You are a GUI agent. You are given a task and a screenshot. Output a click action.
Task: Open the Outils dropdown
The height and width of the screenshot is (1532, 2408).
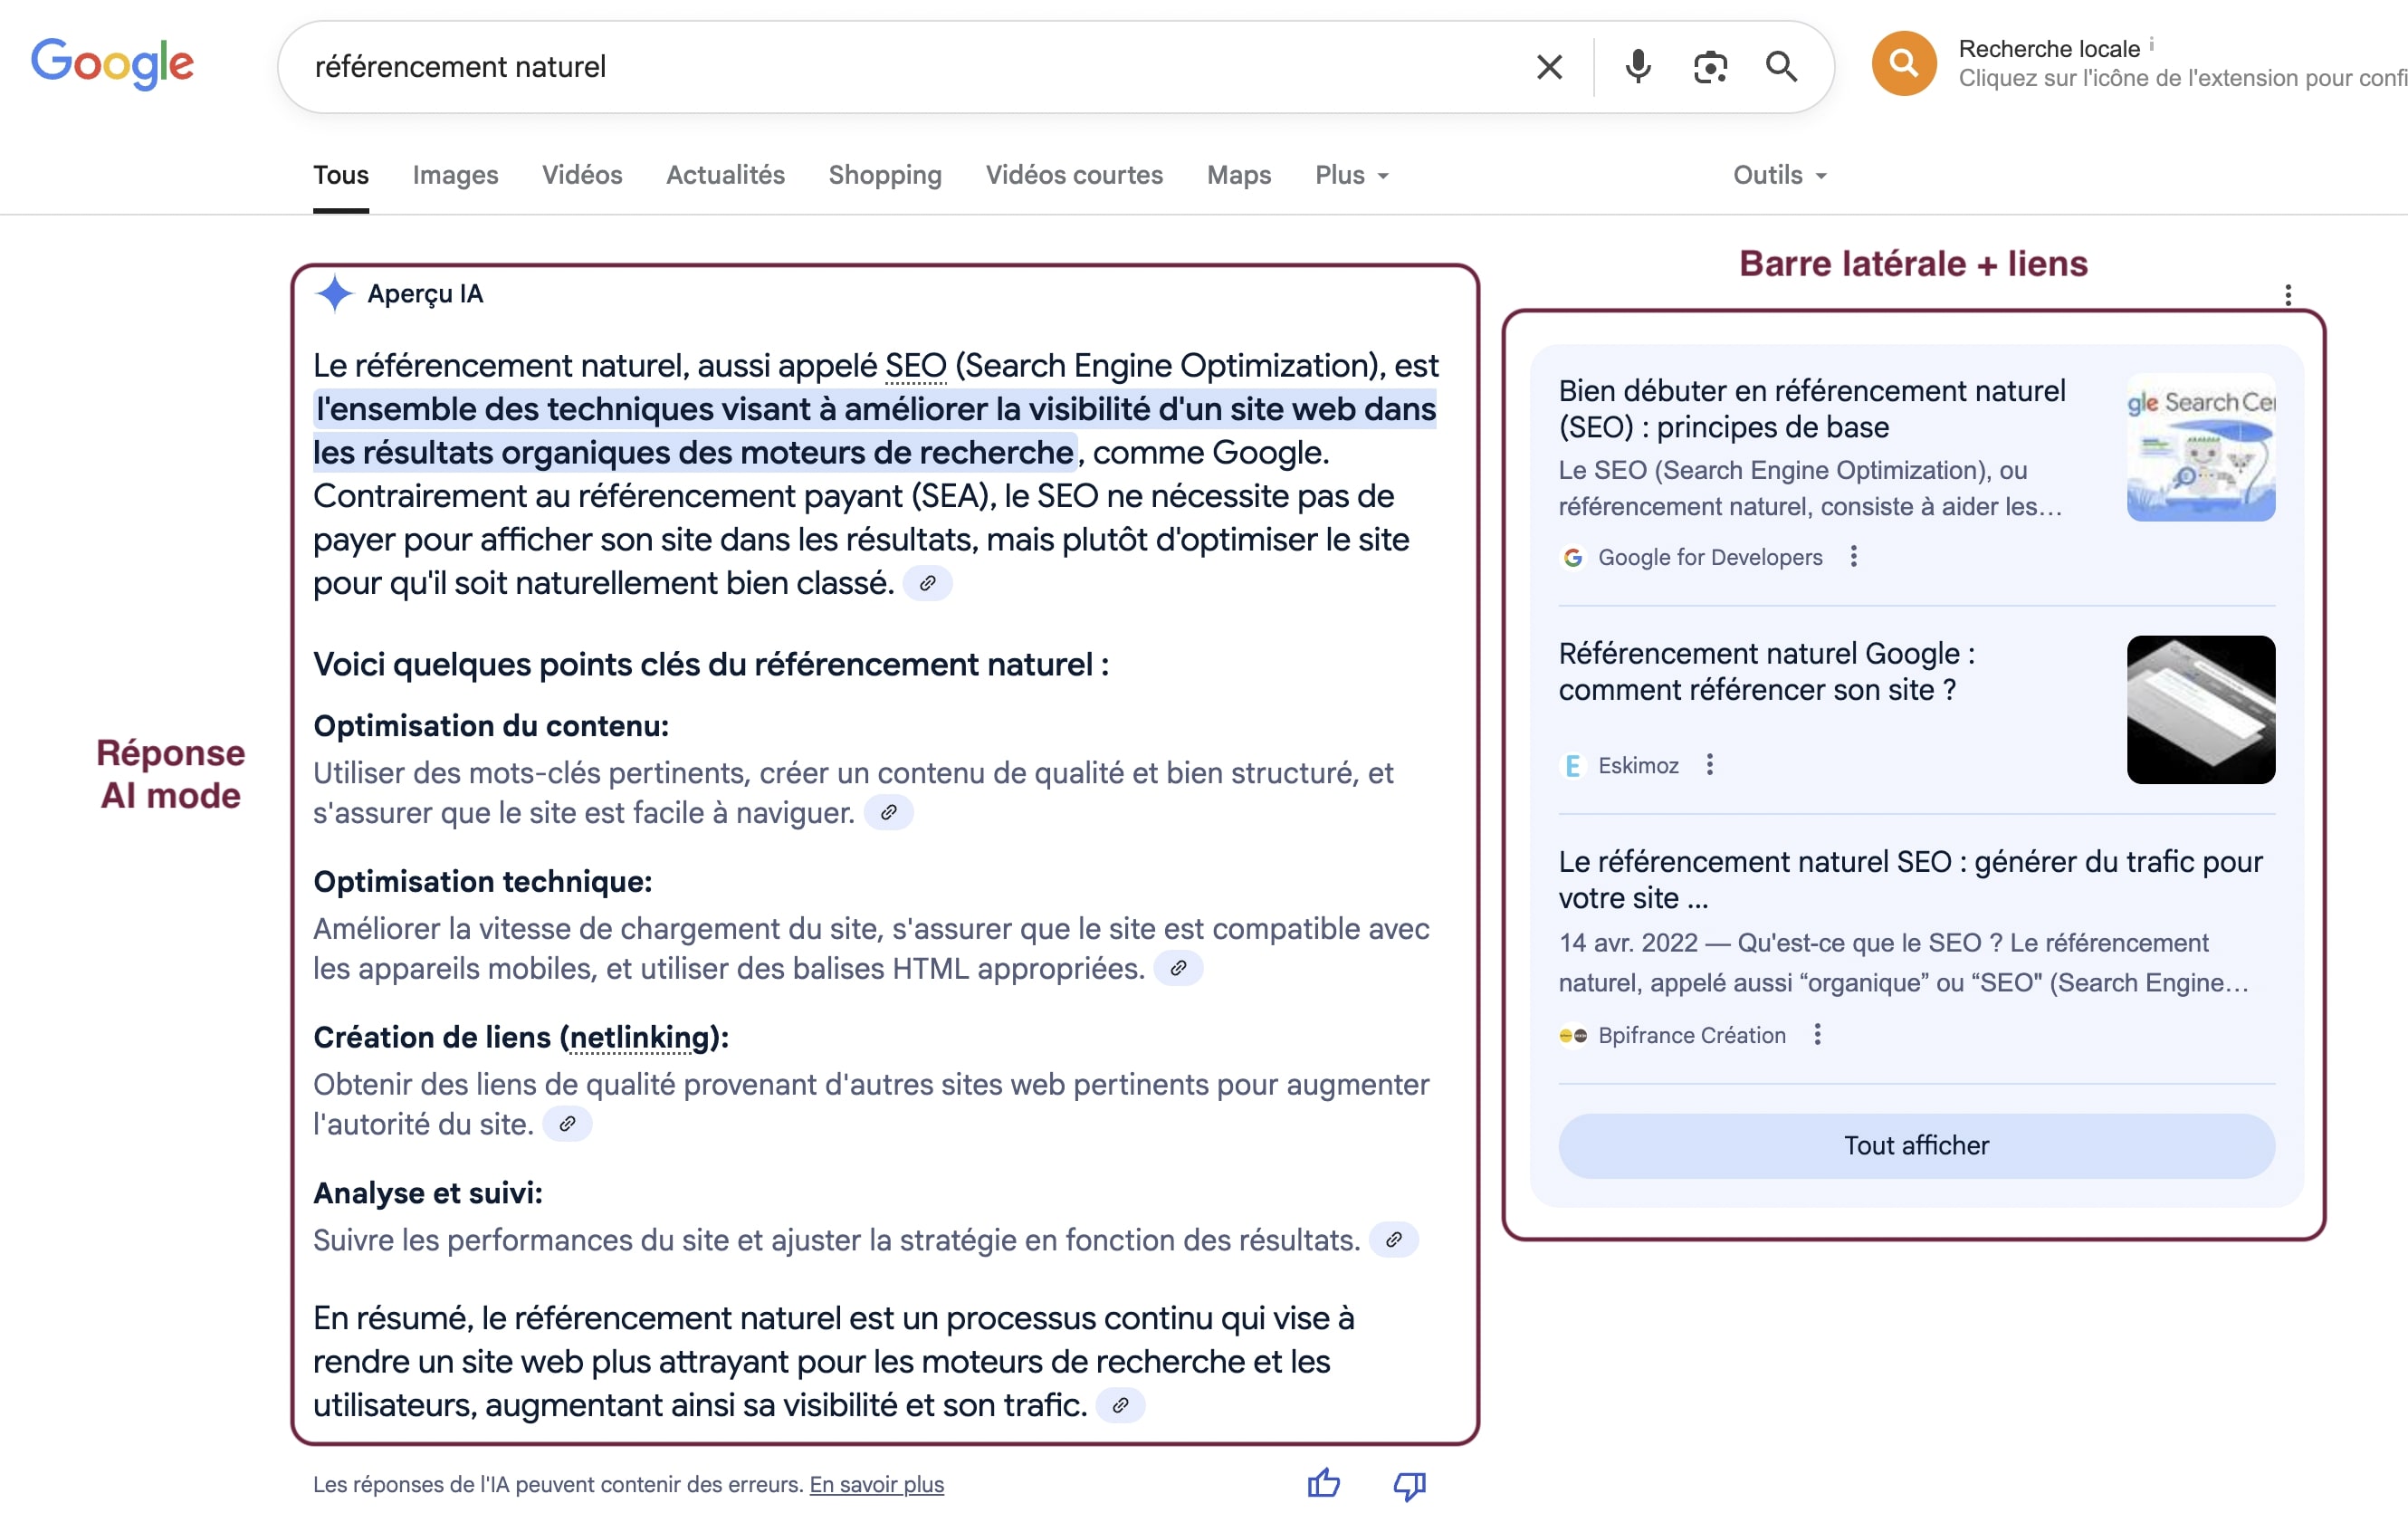pyautogui.click(x=1780, y=175)
